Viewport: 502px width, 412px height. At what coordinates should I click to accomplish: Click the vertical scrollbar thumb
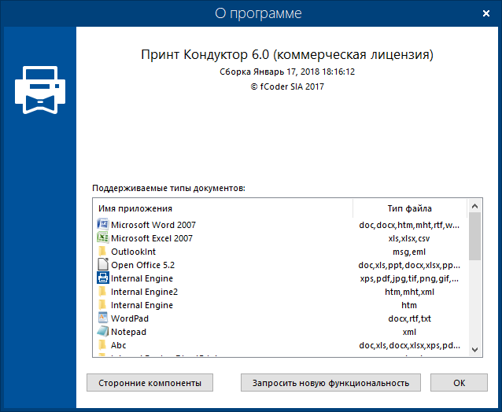tap(474, 236)
